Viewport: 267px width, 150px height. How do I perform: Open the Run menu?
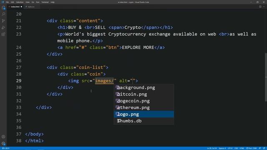(x=38, y=2)
